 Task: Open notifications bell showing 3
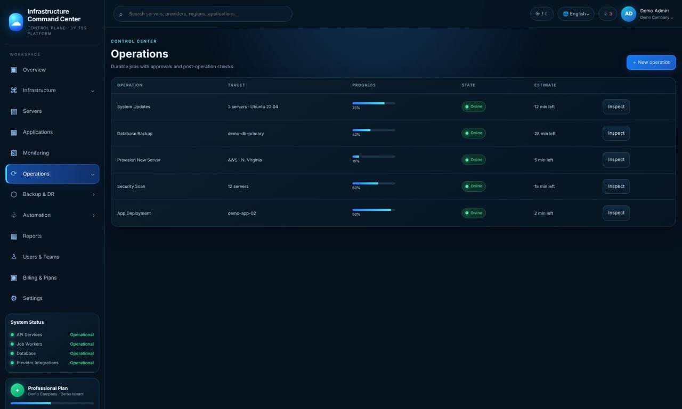click(x=608, y=14)
